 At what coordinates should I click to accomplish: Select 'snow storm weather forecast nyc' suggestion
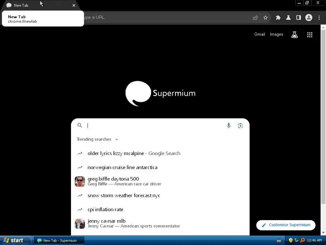[160, 196]
